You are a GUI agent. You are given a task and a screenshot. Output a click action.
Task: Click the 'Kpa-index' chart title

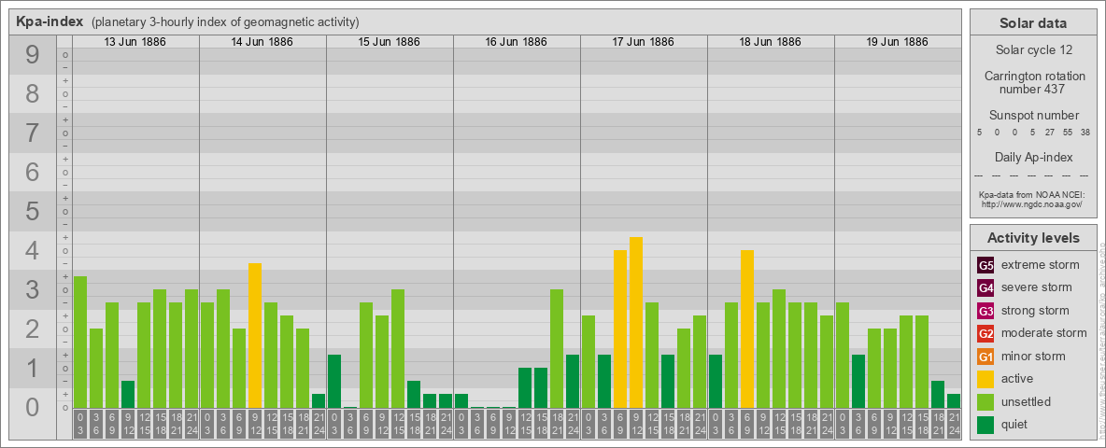point(50,21)
